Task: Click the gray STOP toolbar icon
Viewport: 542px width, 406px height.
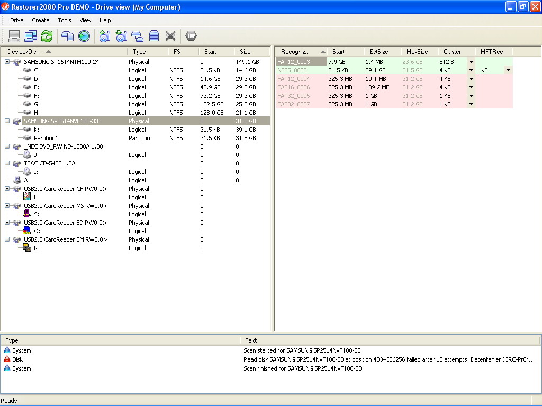Action: (191, 35)
